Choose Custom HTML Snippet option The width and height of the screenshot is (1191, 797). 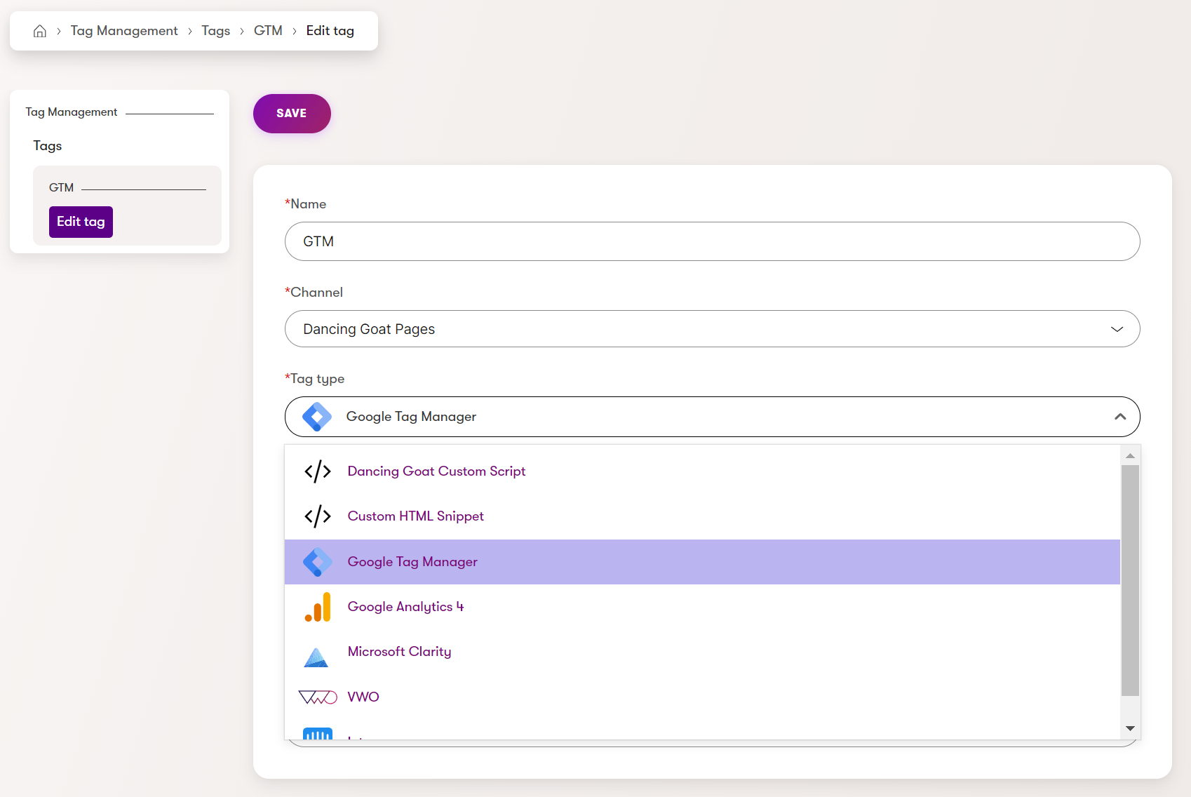point(702,516)
